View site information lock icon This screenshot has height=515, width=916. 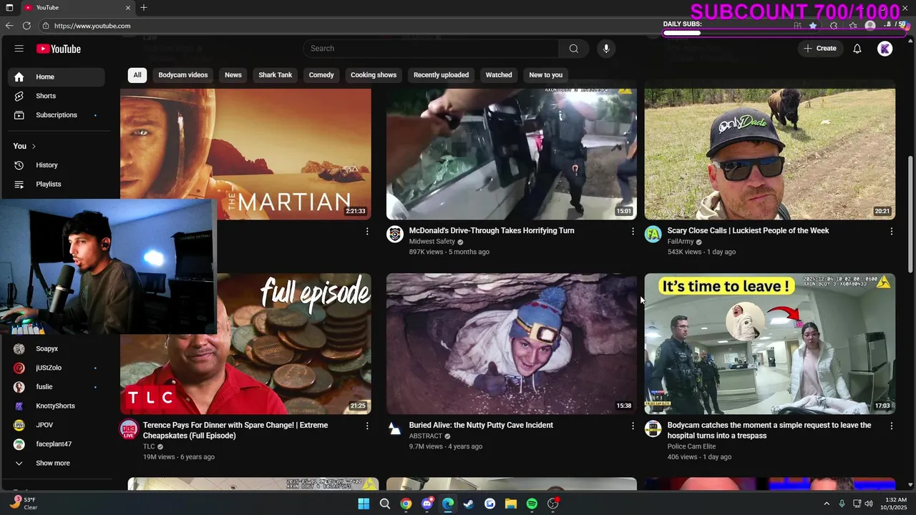pyautogui.click(x=46, y=26)
